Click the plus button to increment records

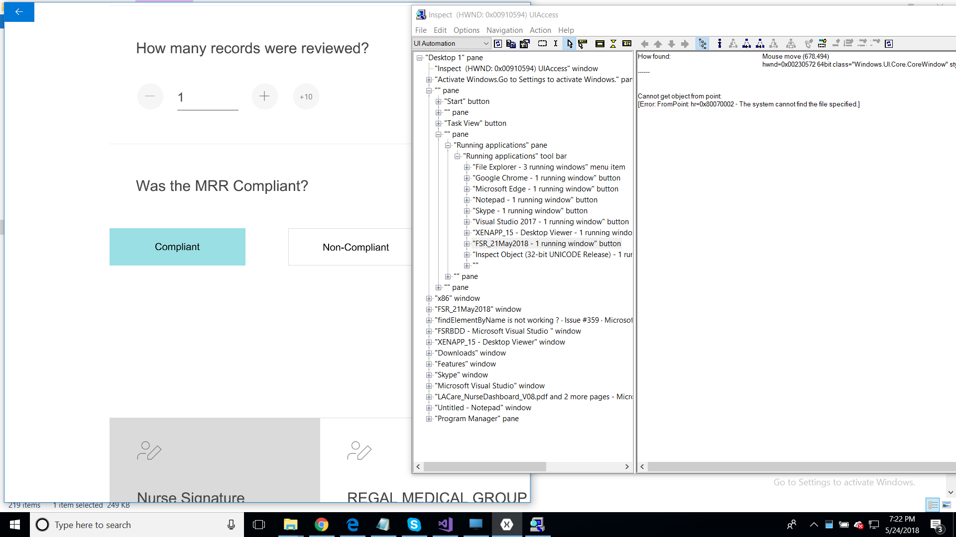coord(264,96)
